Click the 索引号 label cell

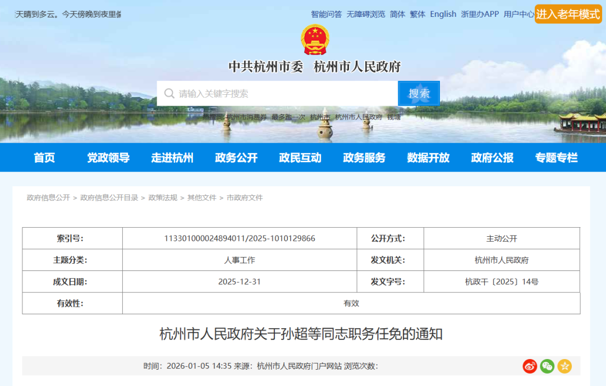coord(72,238)
